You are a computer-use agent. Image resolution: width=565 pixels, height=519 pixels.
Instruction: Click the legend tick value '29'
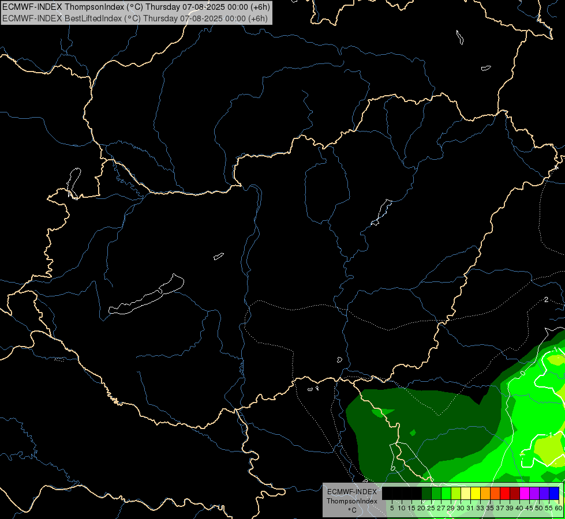click(451, 508)
